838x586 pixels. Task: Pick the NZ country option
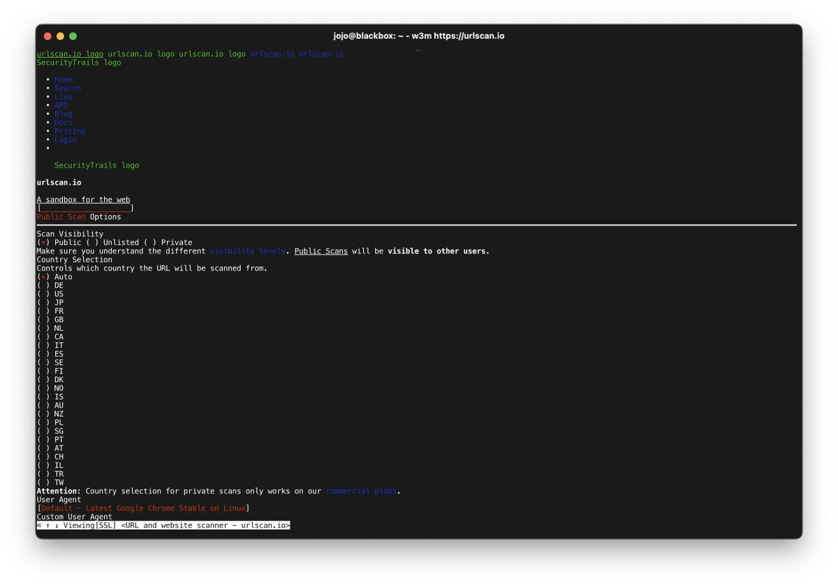click(x=43, y=413)
